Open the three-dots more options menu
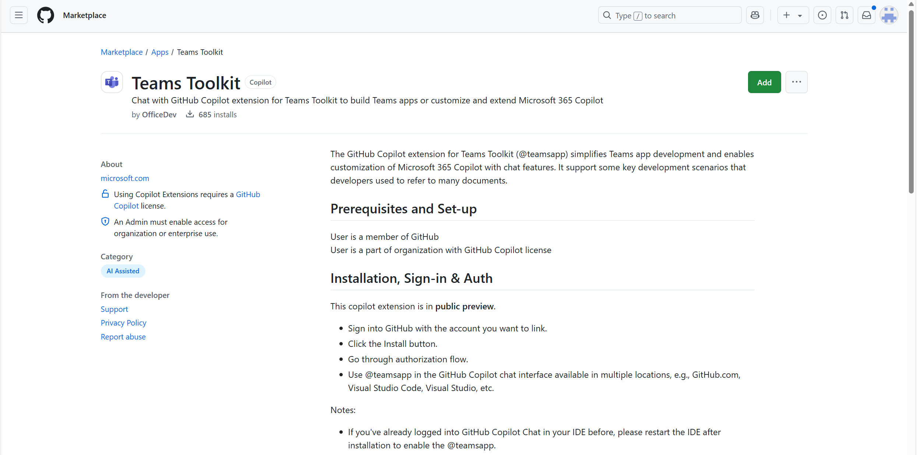The width and height of the screenshot is (917, 455). click(796, 82)
